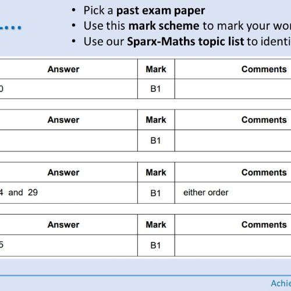Click the Mark header above 'either order' row
Viewport: 291px width, 291px height.
click(x=156, y=172)
